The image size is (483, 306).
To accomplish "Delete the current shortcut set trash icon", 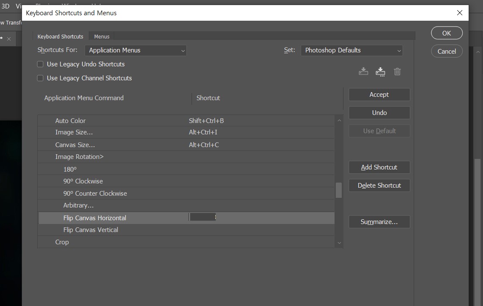I will pos(398,71).
